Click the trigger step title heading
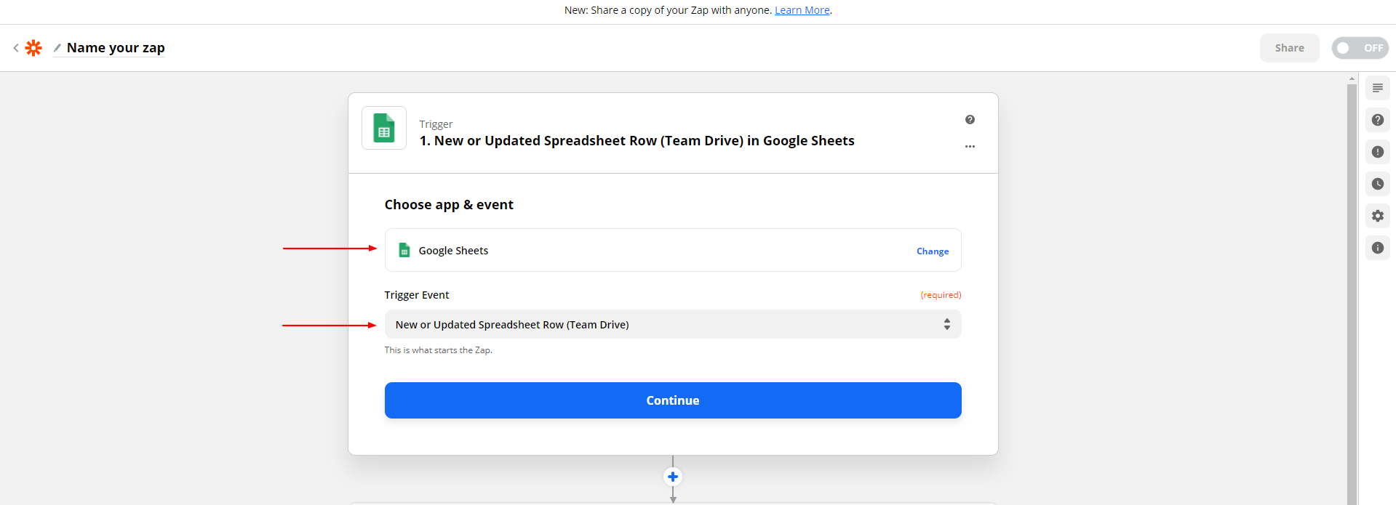Screen dimensions: 1396x505 (637, 141)
